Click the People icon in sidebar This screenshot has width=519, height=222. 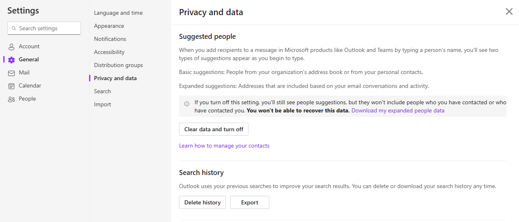click(11, 99)
